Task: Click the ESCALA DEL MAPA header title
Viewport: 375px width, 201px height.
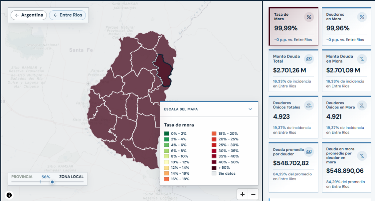Action: pos(181,109)
